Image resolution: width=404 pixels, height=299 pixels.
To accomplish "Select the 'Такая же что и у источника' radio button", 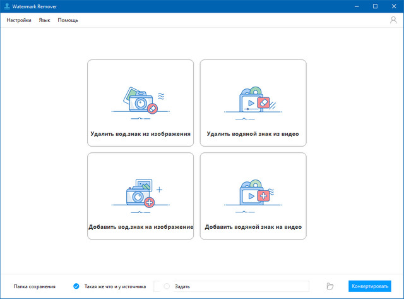I will 76,286.
